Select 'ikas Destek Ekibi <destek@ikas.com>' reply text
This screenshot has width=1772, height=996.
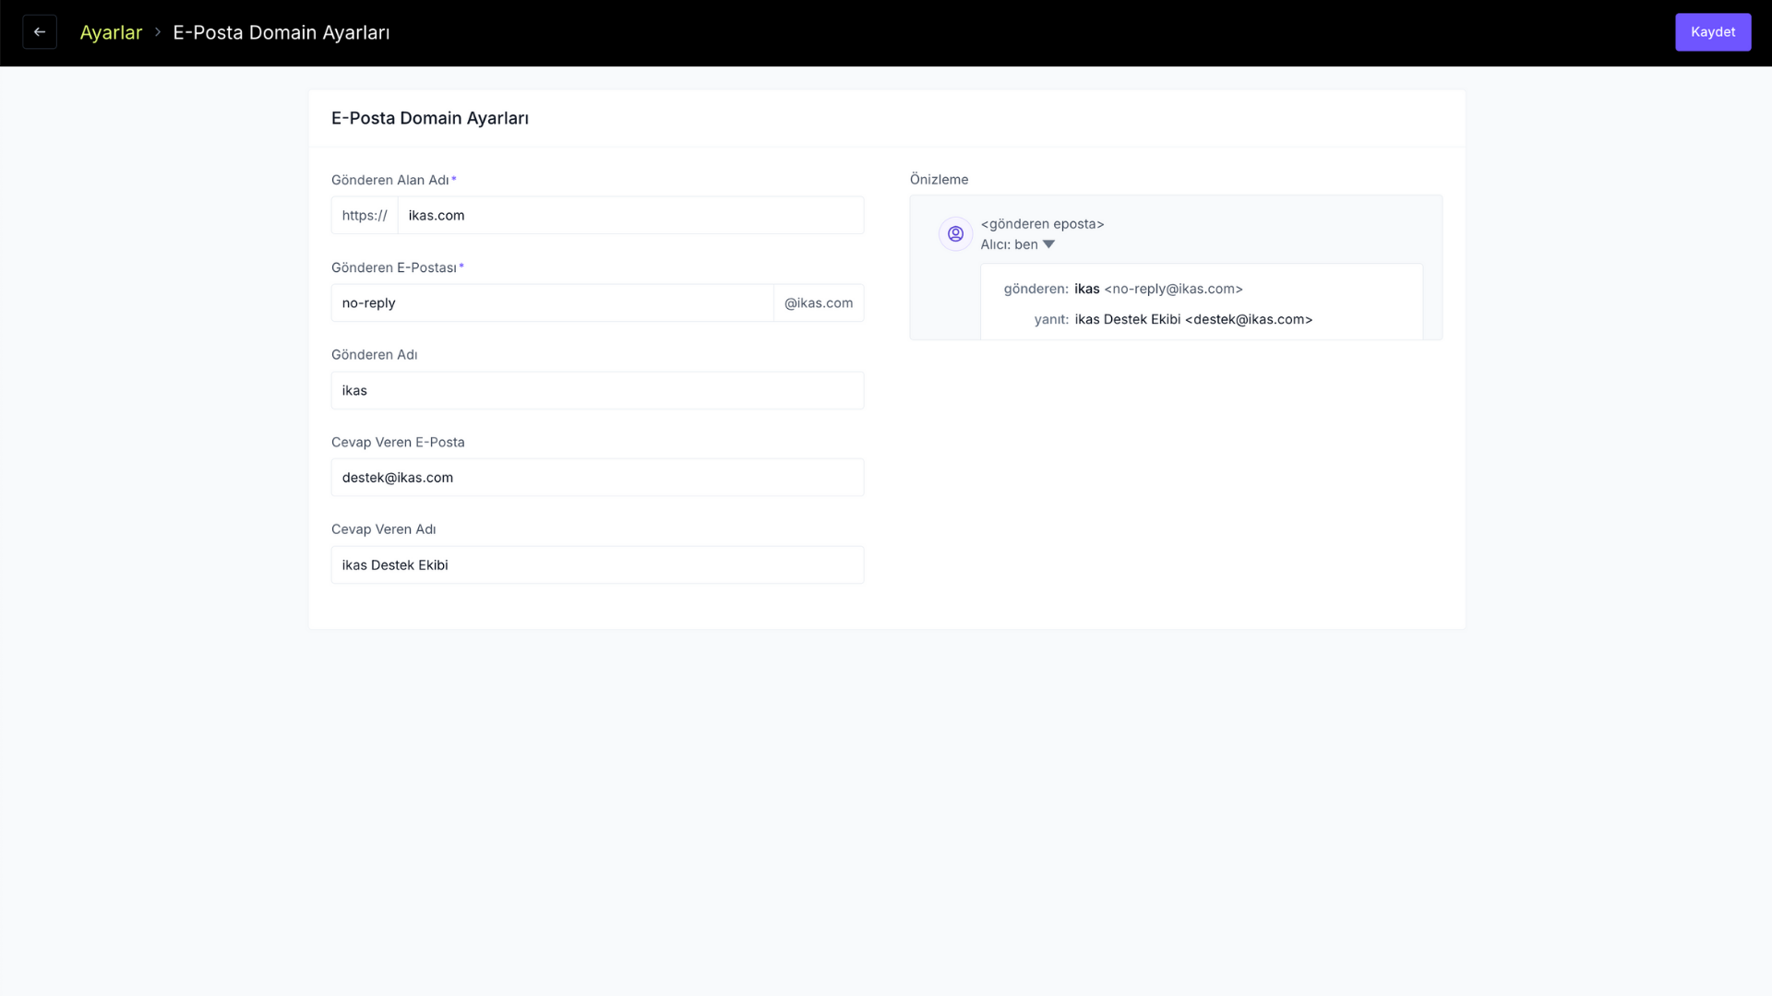tap(1193, 319)
